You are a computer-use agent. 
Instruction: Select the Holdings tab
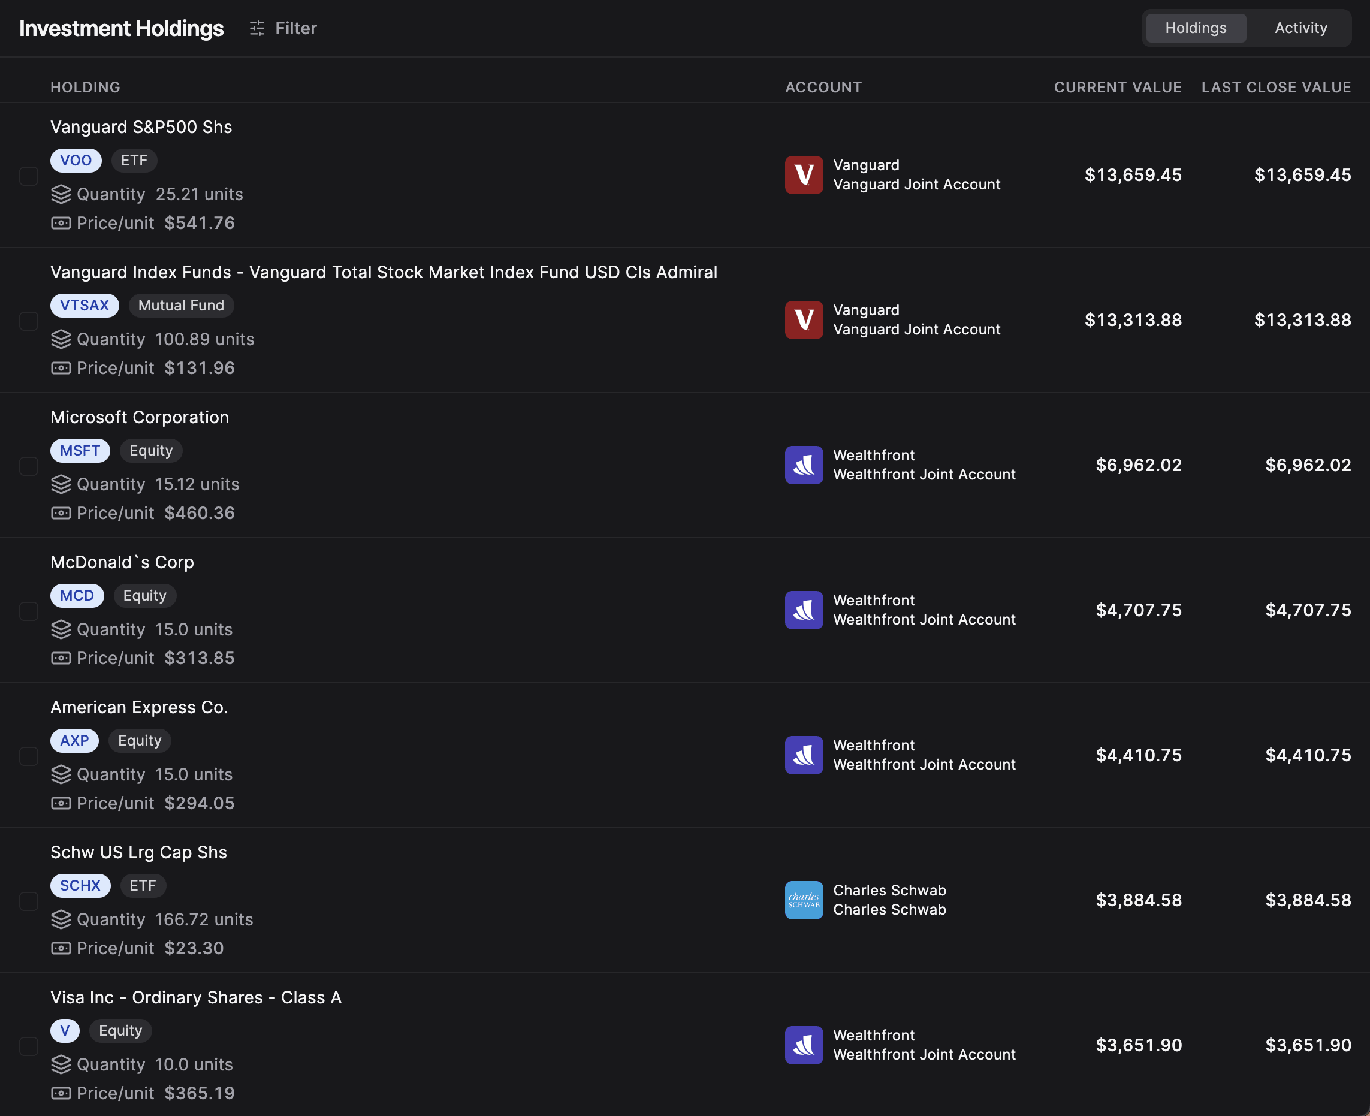point(1196,28)
